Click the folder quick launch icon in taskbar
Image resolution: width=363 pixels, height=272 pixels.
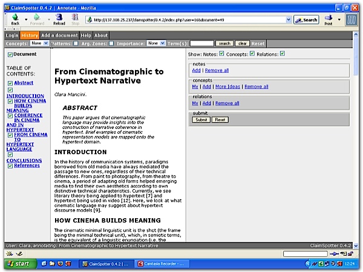click(x=52, y=264)
